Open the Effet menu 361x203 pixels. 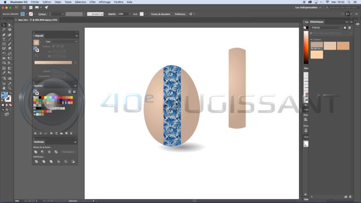coord(93,2)
